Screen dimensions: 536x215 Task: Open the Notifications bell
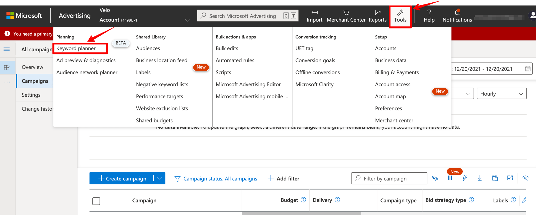[x=457, y=13]
